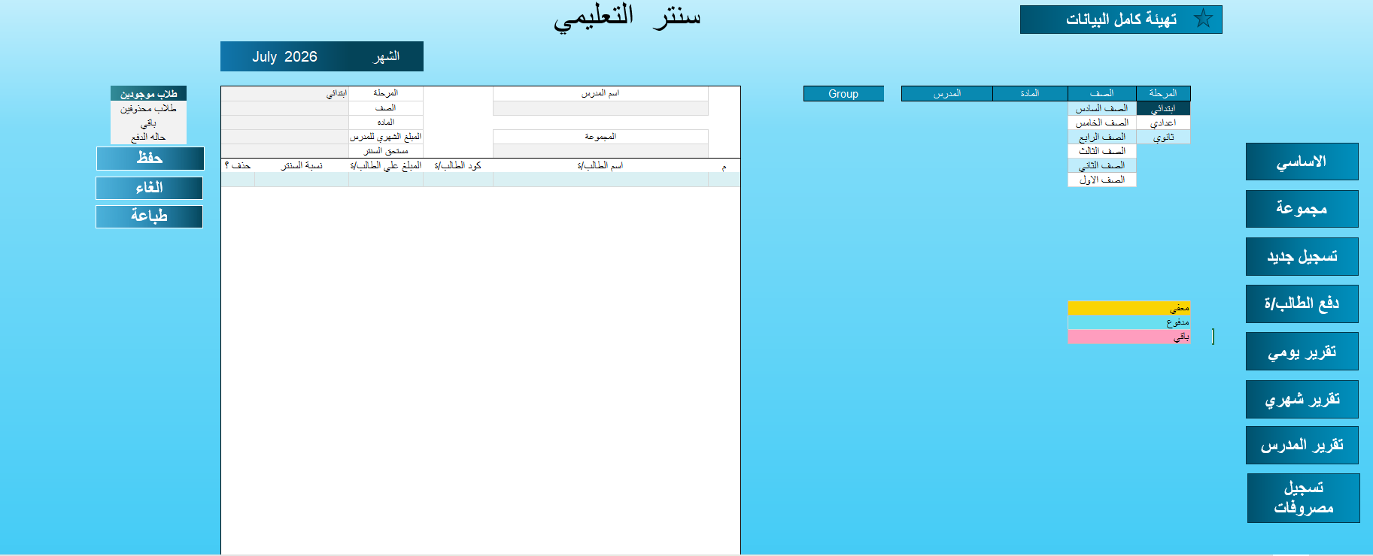Click the تسجيل جديد new registration button

click(1302, 256)
